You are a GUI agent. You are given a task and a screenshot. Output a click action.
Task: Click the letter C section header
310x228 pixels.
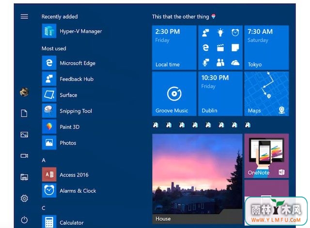(x=44, y=208)
